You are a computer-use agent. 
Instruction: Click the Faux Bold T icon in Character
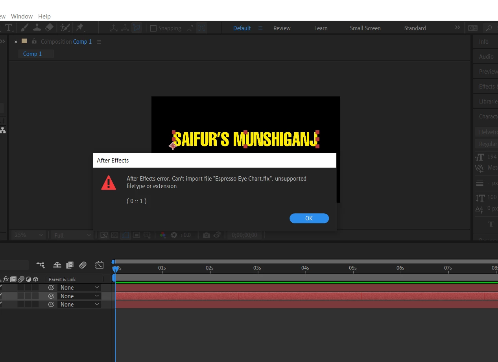point(491,224)
